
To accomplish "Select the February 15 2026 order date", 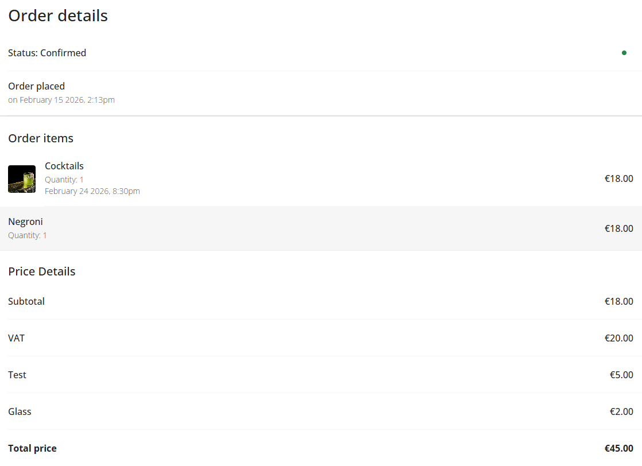I will click(x=61, y=100).
